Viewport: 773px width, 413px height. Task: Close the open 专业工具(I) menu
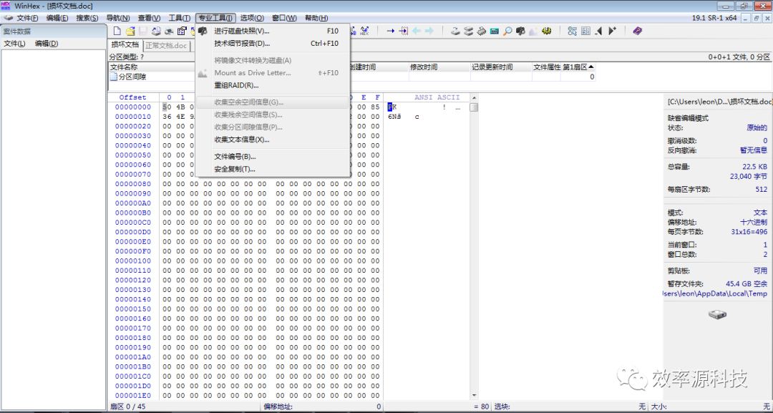click(215, 18)
